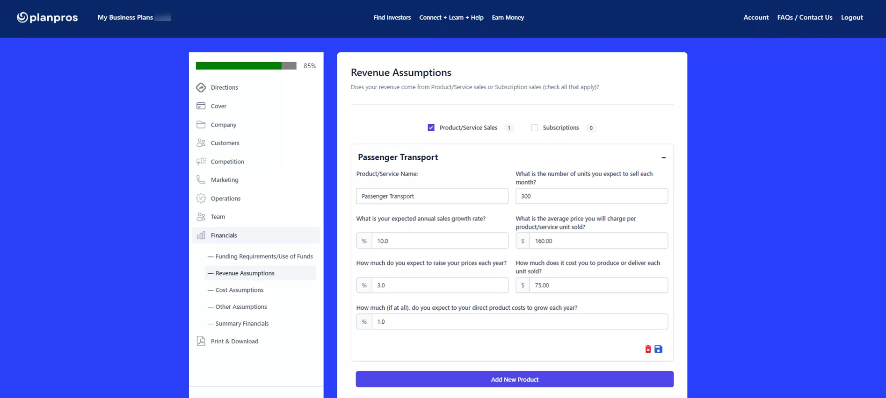This screenshot has width=886, height=398.
Task: Click the red delete product trash icon
Action: click(x=648, y=349)
